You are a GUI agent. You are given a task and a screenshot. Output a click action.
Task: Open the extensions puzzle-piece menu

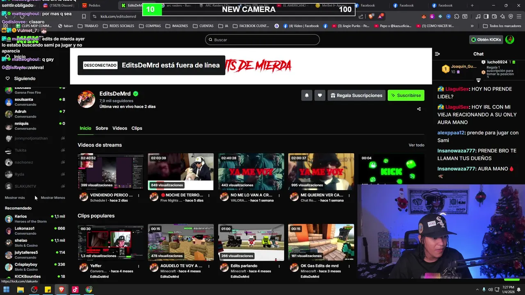coord(457,16)
